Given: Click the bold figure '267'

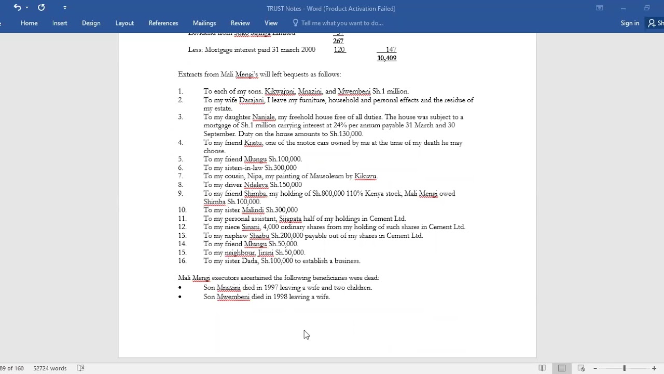Looking at the screenshot, I should [x=338, y=41].
